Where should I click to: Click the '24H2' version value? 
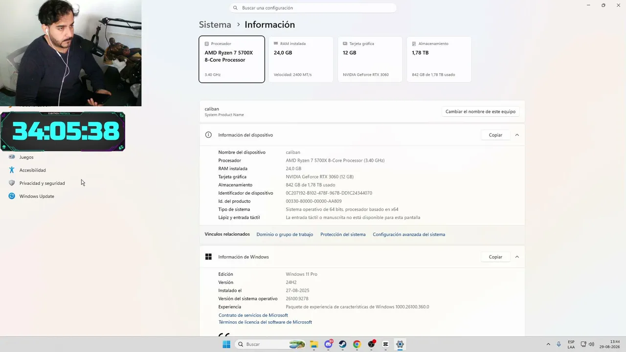[291, 283]
